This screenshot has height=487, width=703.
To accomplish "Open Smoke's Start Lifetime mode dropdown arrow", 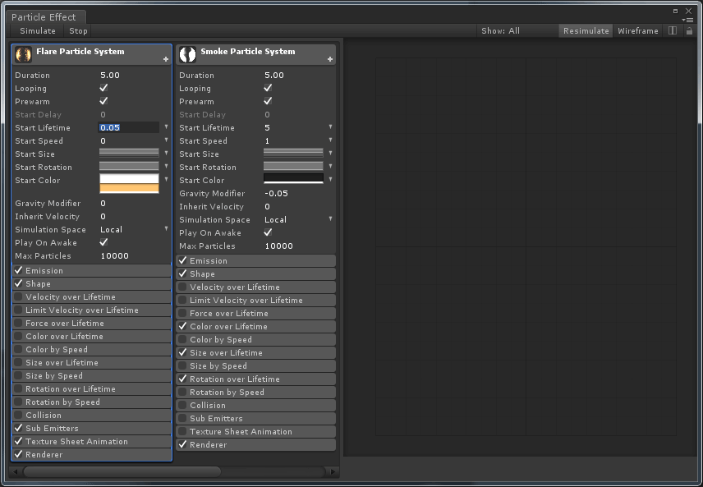I will point(330,127).
